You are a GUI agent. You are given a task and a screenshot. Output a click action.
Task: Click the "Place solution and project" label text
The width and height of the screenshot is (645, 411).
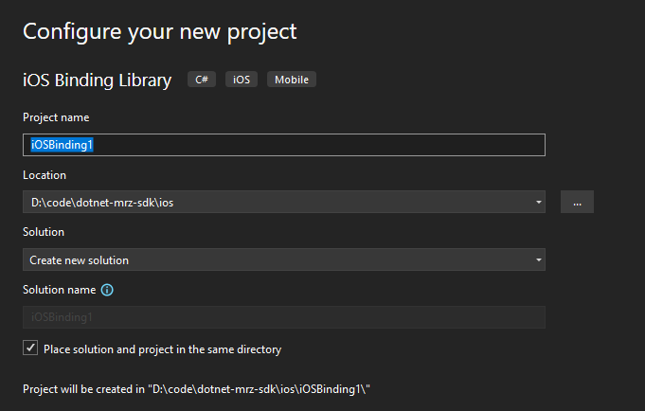162,349
